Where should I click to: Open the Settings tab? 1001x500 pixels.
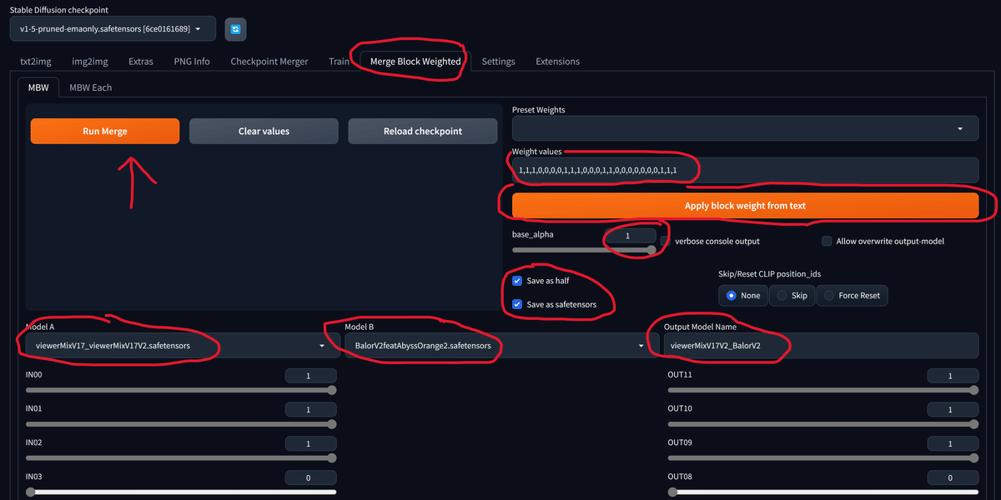(x=498, y=62)
